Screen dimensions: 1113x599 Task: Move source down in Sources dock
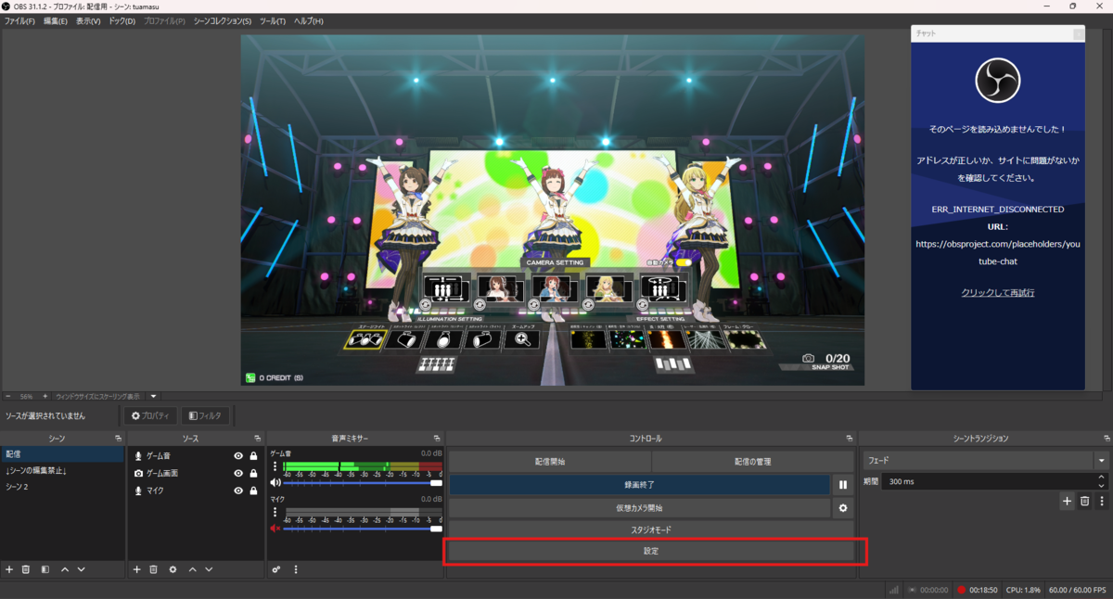coord(209,569)
